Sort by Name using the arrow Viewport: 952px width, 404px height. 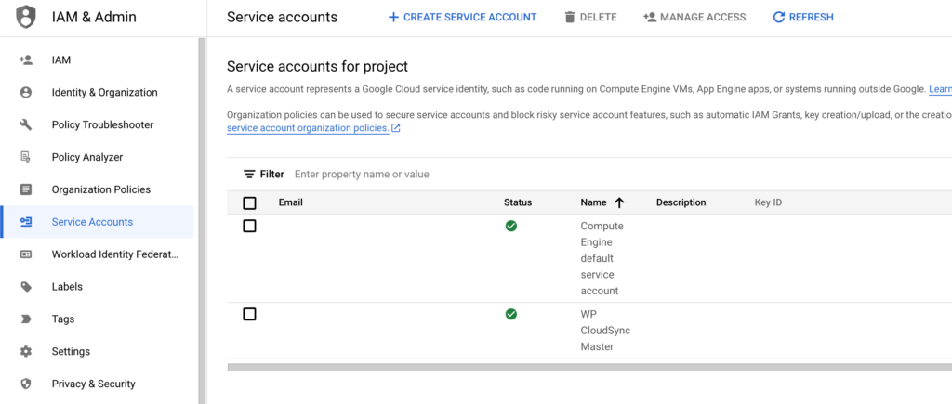pyautogui.click(x=619, y=202)
